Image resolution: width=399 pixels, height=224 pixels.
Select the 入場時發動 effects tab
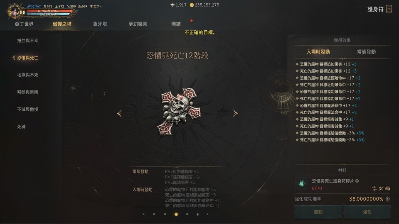318,52
